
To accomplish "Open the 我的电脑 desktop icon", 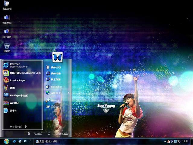I will click(7, 19).
